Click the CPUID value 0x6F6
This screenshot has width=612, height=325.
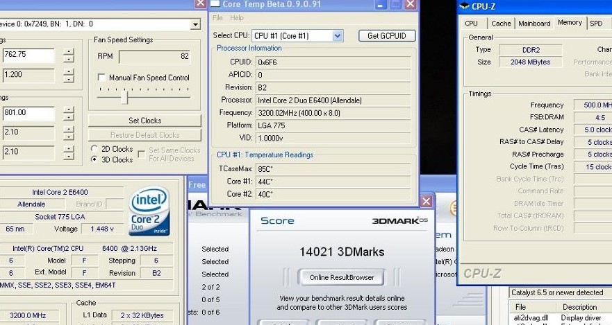click(333, 62)
